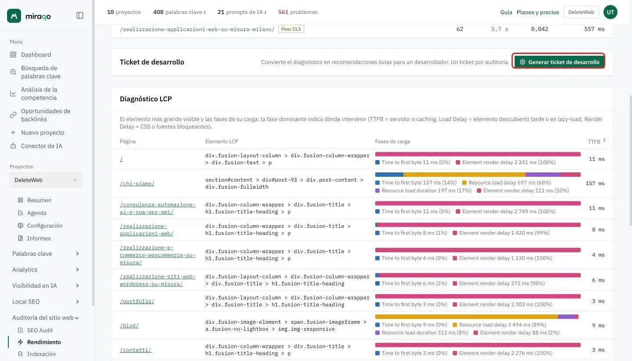Open Dashboard from the menu
This screenshot has height=361, width=632.
click(36, 55)
